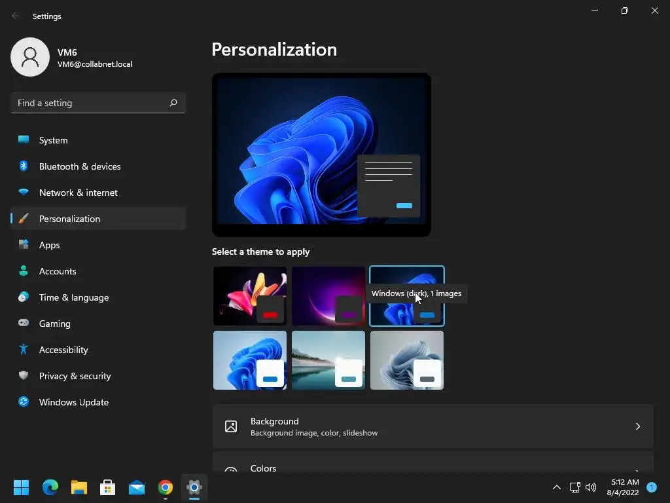
Task: Click the back arrow in Settings
Action: point(16,16)
